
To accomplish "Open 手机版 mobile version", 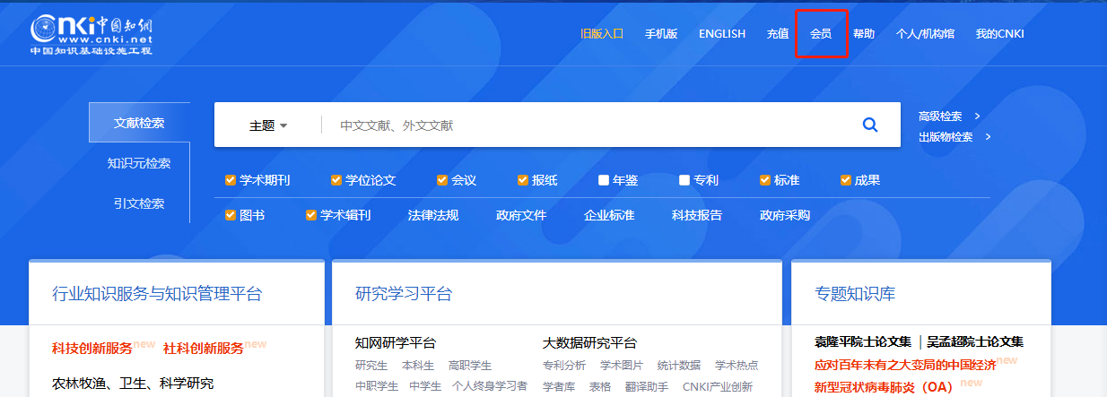I will tap(661, 34).
